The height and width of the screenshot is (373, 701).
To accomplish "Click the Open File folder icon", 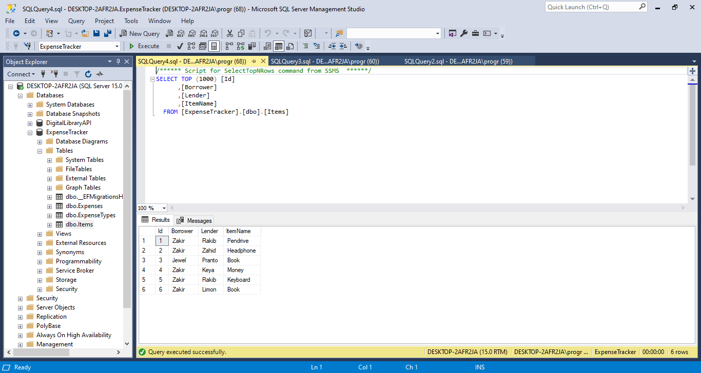I will 85,33.
